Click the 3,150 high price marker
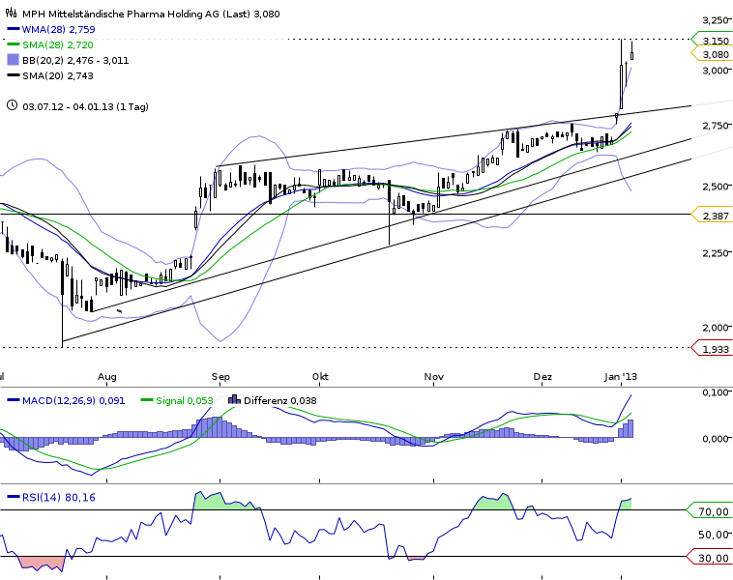 [713, 41]
